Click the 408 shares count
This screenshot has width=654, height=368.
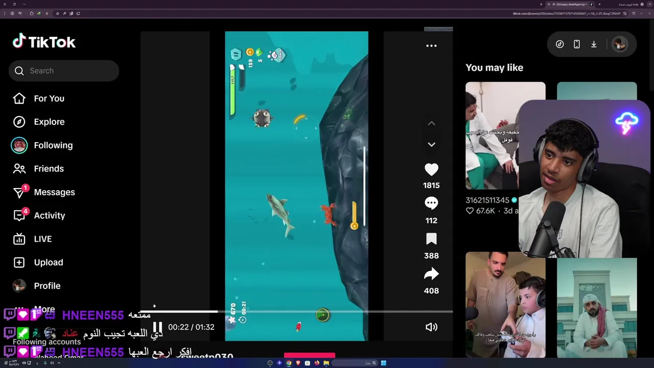pos(431,291)
